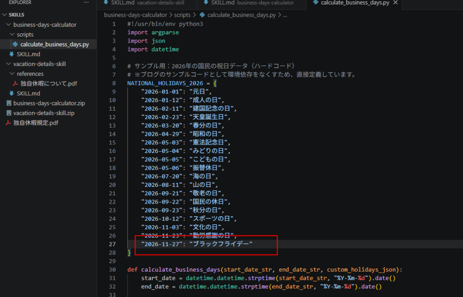The height and width of the screenshot is (297, 463).
Task: Open Explorer more actions ellipsis menu
Action: [86, 2]
